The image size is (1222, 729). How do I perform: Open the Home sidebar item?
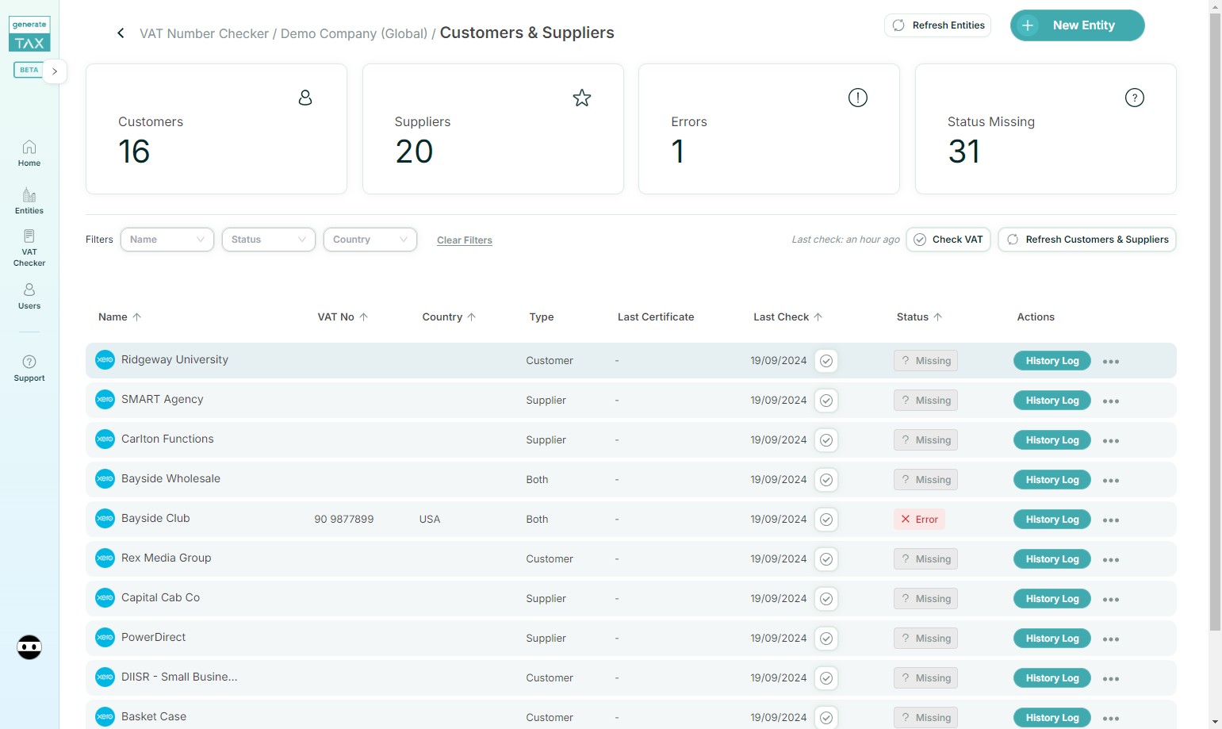(29, 153)
